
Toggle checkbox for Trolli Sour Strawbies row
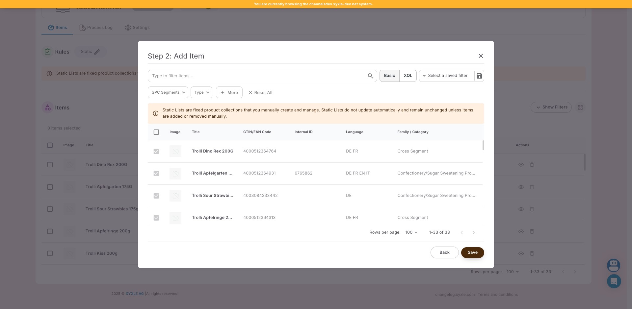[x=156, y=196]
